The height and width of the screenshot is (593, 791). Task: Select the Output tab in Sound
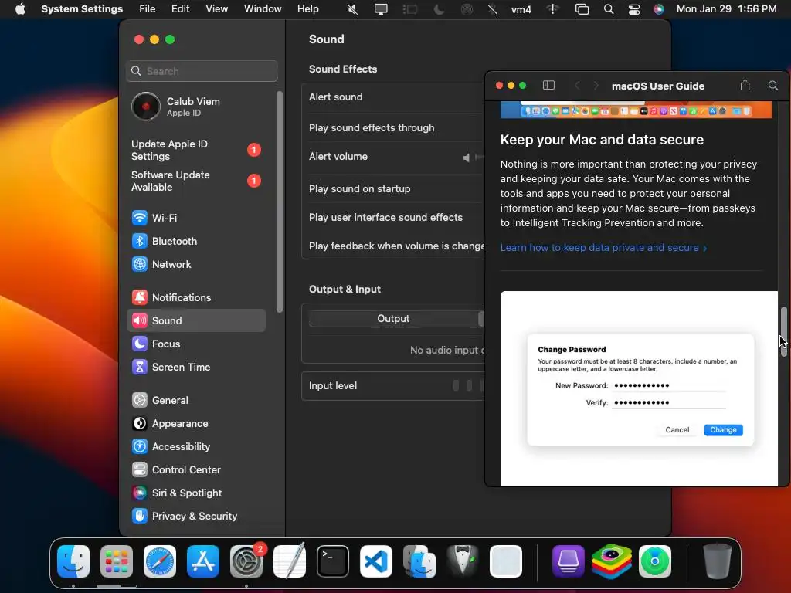tap(393, 319)
